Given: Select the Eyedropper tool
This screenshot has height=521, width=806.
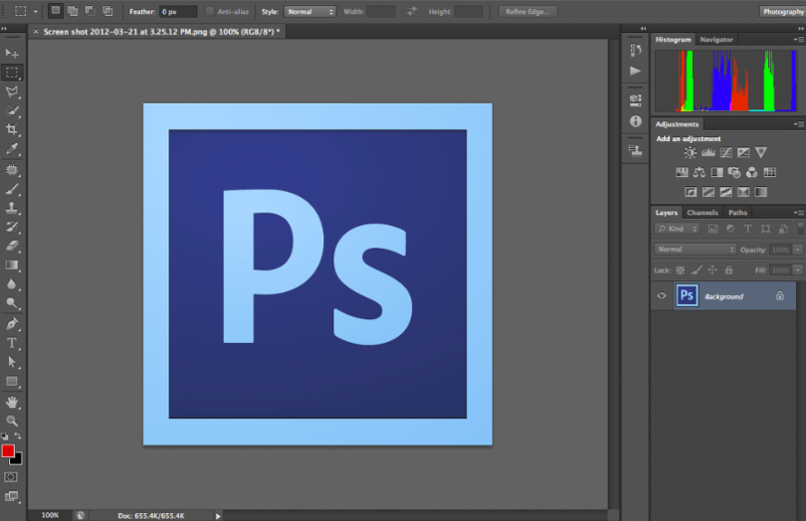Looking at the screenshot, I should coord(11,149).
